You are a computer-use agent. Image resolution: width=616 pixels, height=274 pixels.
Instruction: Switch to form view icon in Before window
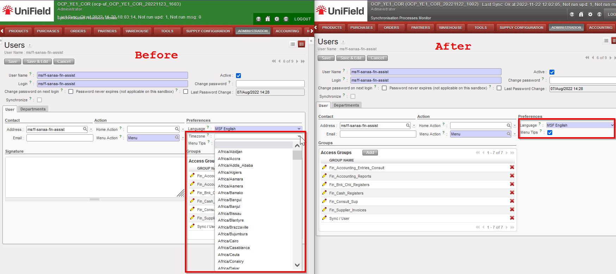pyautogui.click(x=301, y=44)
